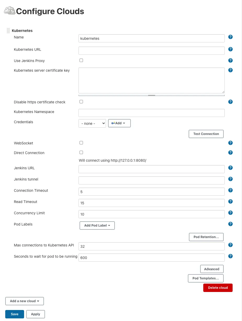Image resolution: width=242 pixels, height=321 pixels.
Task: Open Pod Templates section
Action: [x=206, y=278]
